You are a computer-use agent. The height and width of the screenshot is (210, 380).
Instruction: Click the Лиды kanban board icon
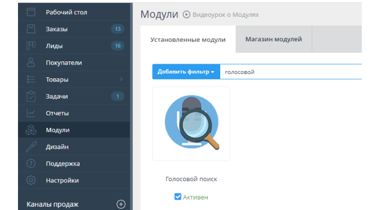tap(31, 46)
